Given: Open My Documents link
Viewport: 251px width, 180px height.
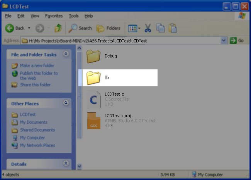Looking at the screenshot, I should pyautogui.click(x=34, y=122).
